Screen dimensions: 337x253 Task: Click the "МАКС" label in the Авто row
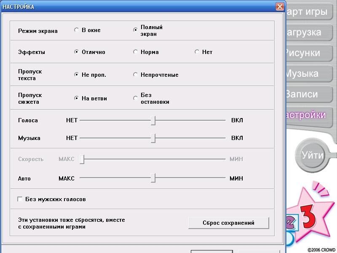click(x=67, y=178)
